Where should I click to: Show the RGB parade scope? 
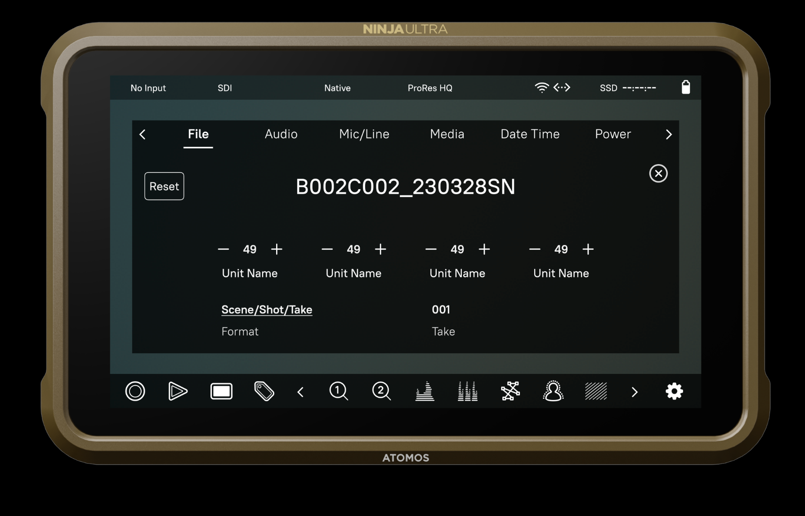pyautogui.click(x=467, y=391)
